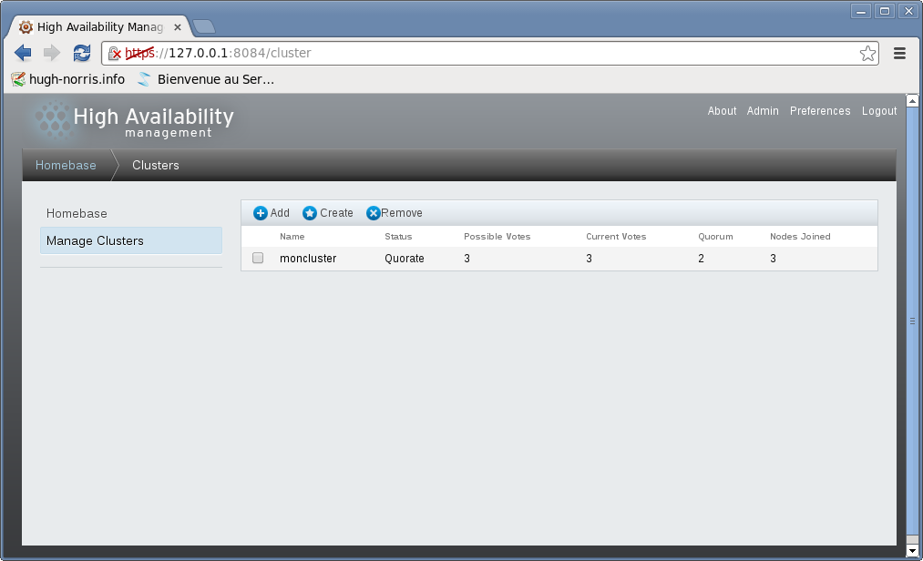Reload the page with the refresh icon
The image size is (923, 561).
pyautogui.click(x=82, y=53)
